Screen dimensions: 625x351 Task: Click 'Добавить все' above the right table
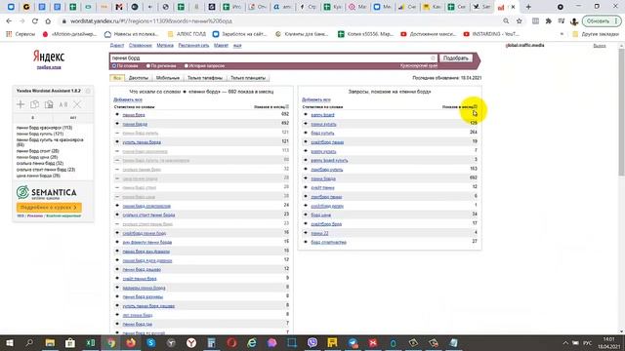tap(316, 99)
